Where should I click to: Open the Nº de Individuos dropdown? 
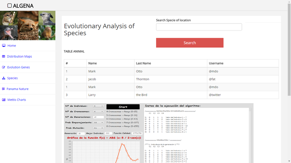[x=99, y=106]
